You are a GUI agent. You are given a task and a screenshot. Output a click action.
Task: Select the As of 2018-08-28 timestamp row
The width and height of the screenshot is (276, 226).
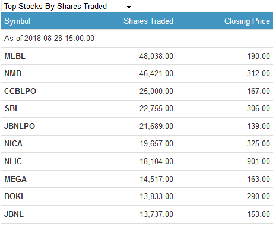(x=137, y=38)
